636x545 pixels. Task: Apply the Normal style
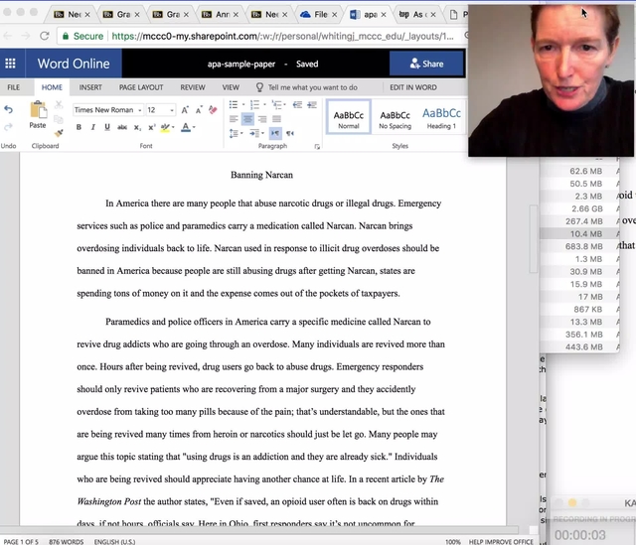point(349,117)
